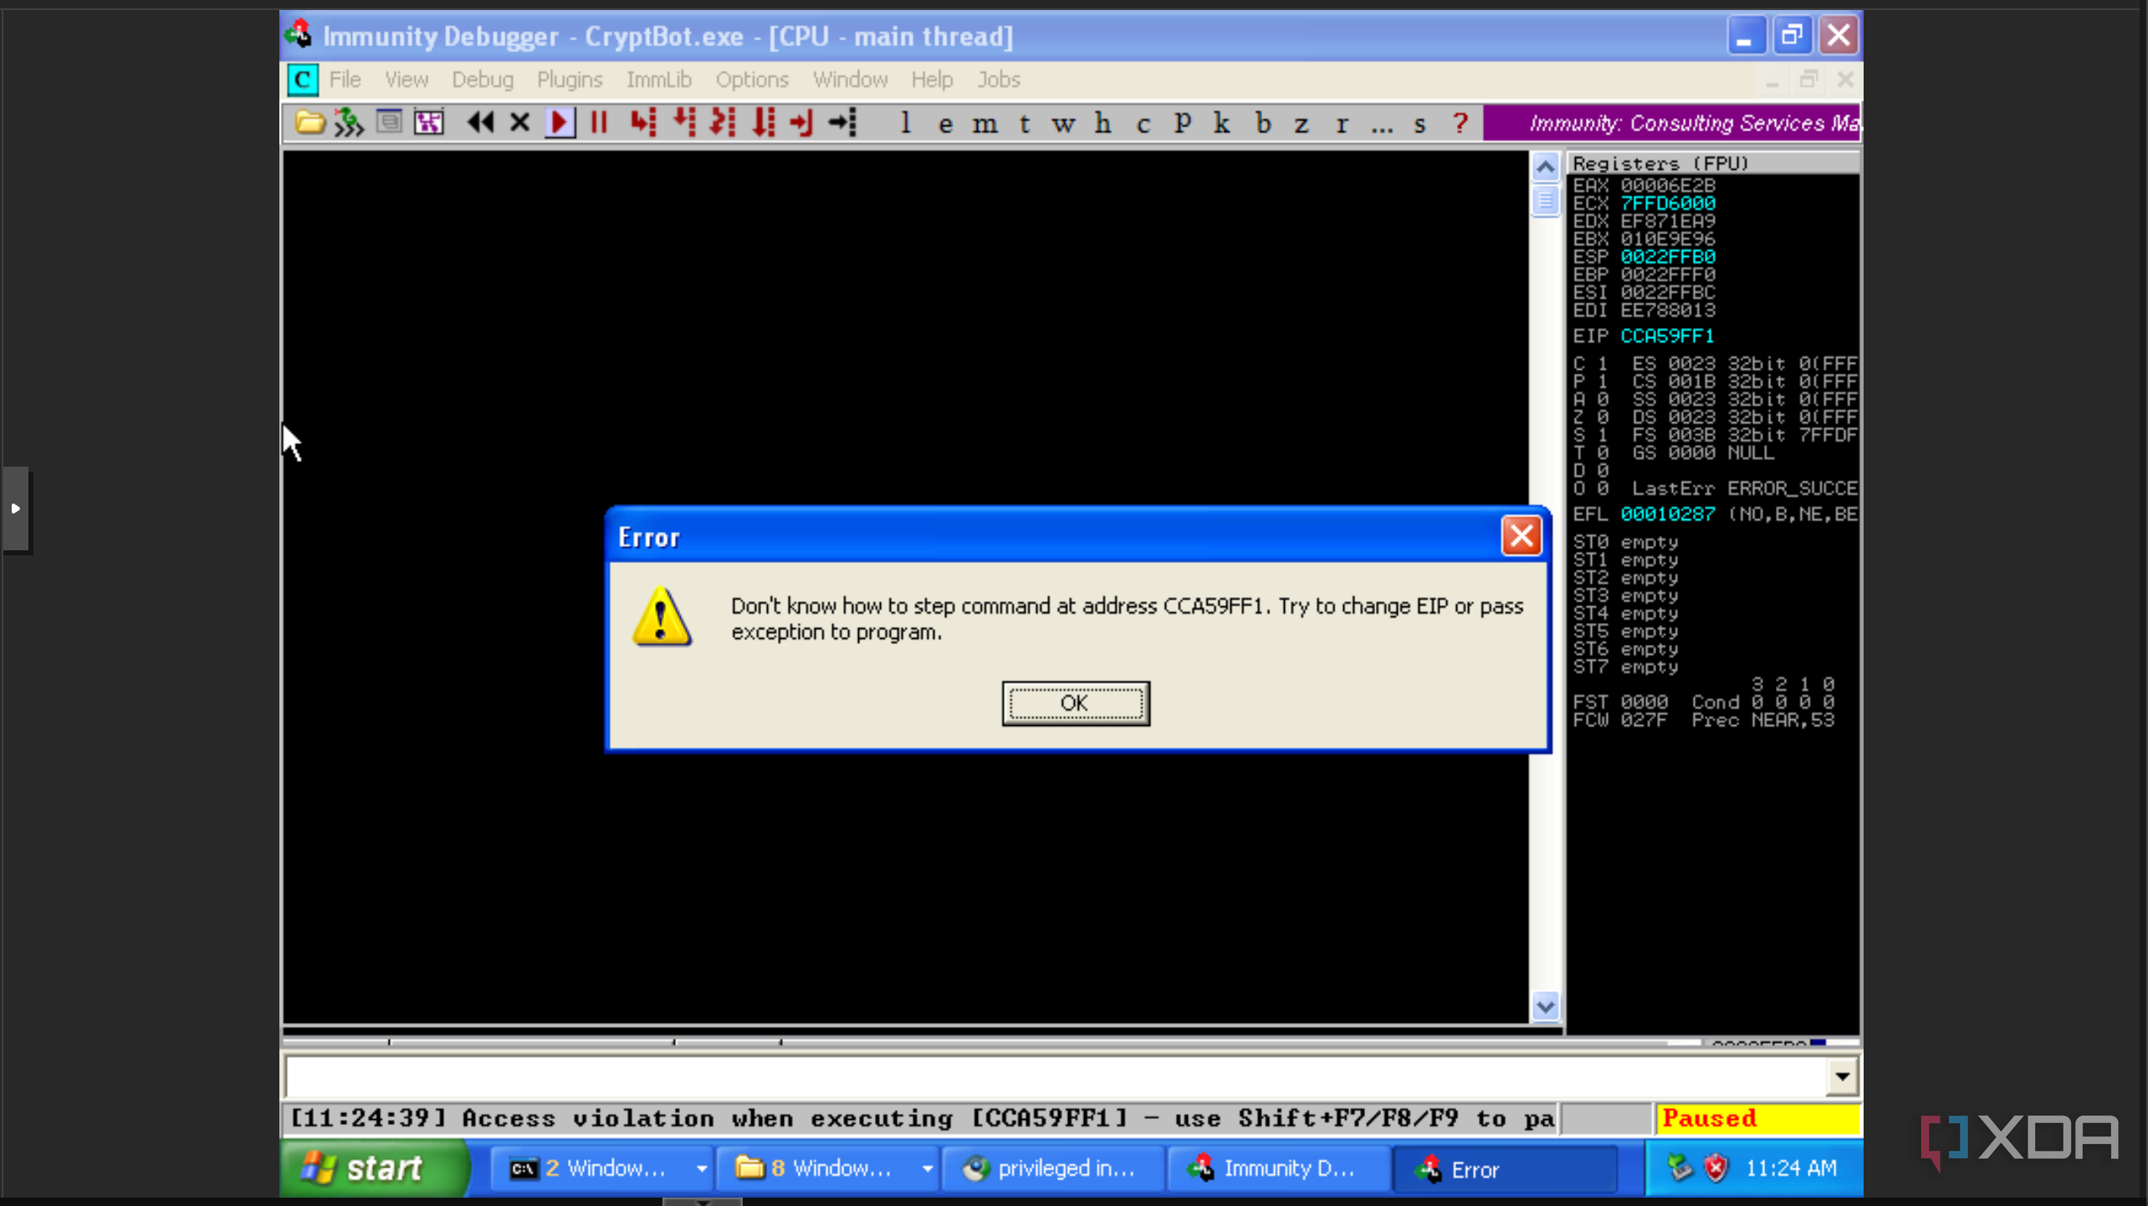The image size is (2148, 1206).
Task: Open the Options menu
Action: (x=751, y=79)
